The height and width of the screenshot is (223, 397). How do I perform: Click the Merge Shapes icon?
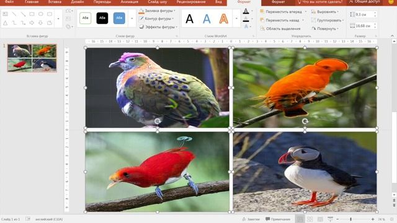(x=69, y=27)
